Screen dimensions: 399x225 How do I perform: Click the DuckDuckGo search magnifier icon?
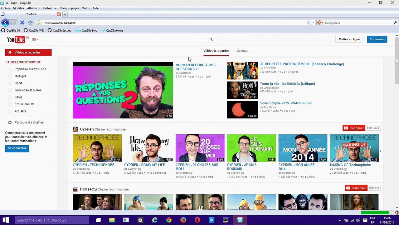pyautogui.click(x=396, y=22)
